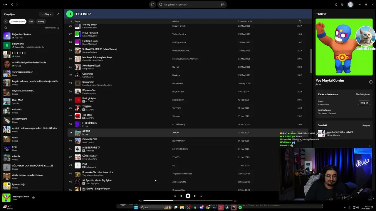
Task: Go back with the left arrow
Action: pyautogui.click(x=12, y=4)
